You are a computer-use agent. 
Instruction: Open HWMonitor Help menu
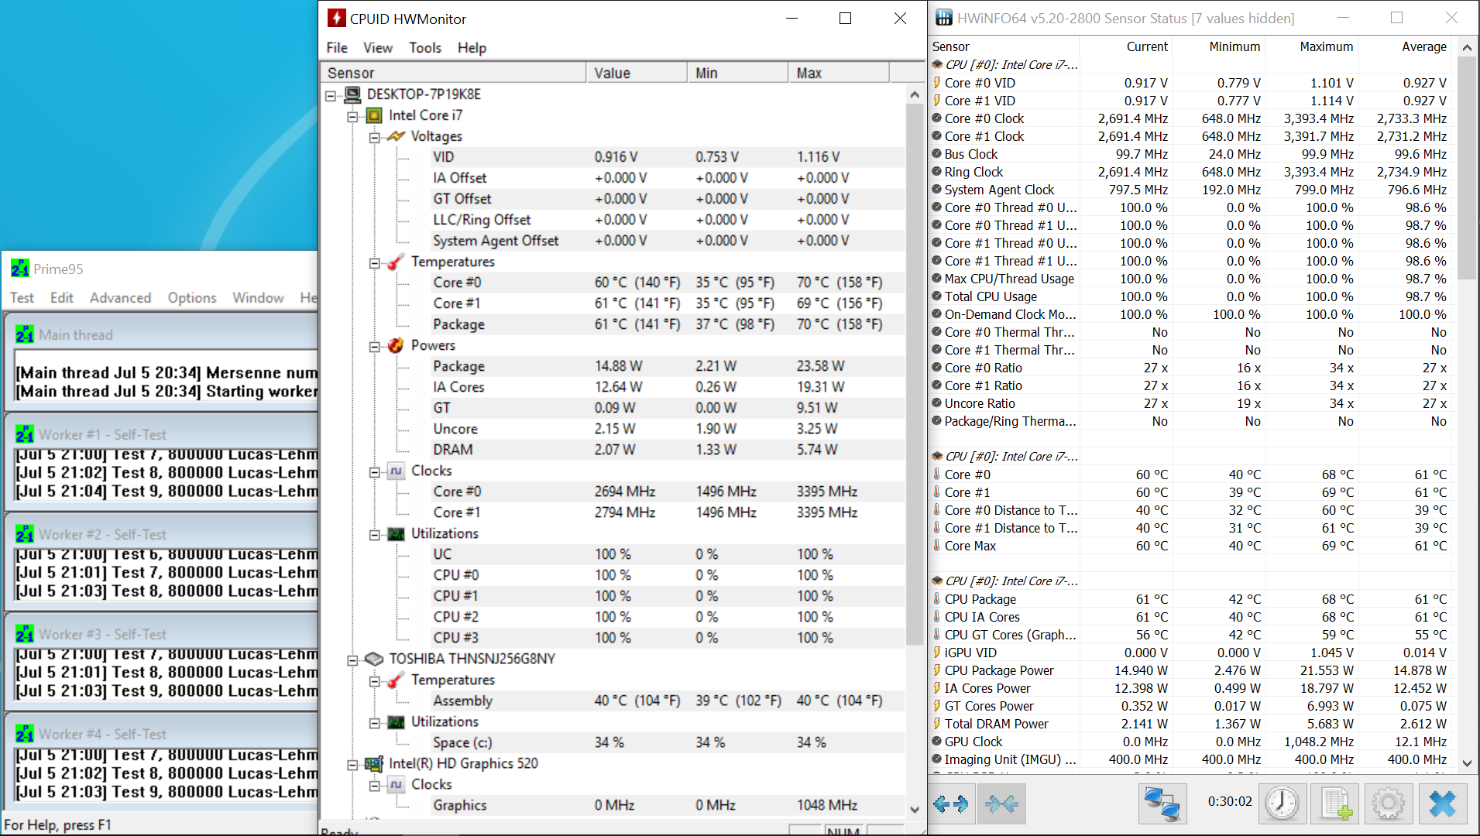tap(472, 48)
